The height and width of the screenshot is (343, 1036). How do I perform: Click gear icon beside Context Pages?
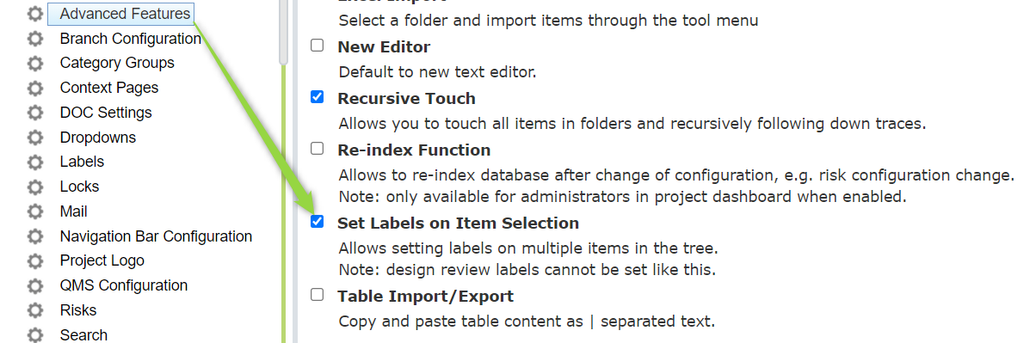coord(34,89)
